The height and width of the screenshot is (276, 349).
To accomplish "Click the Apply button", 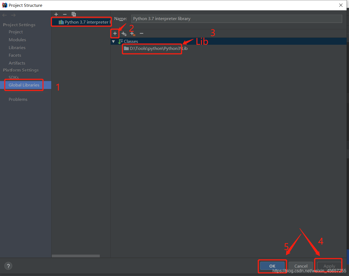I will [329, 266].
